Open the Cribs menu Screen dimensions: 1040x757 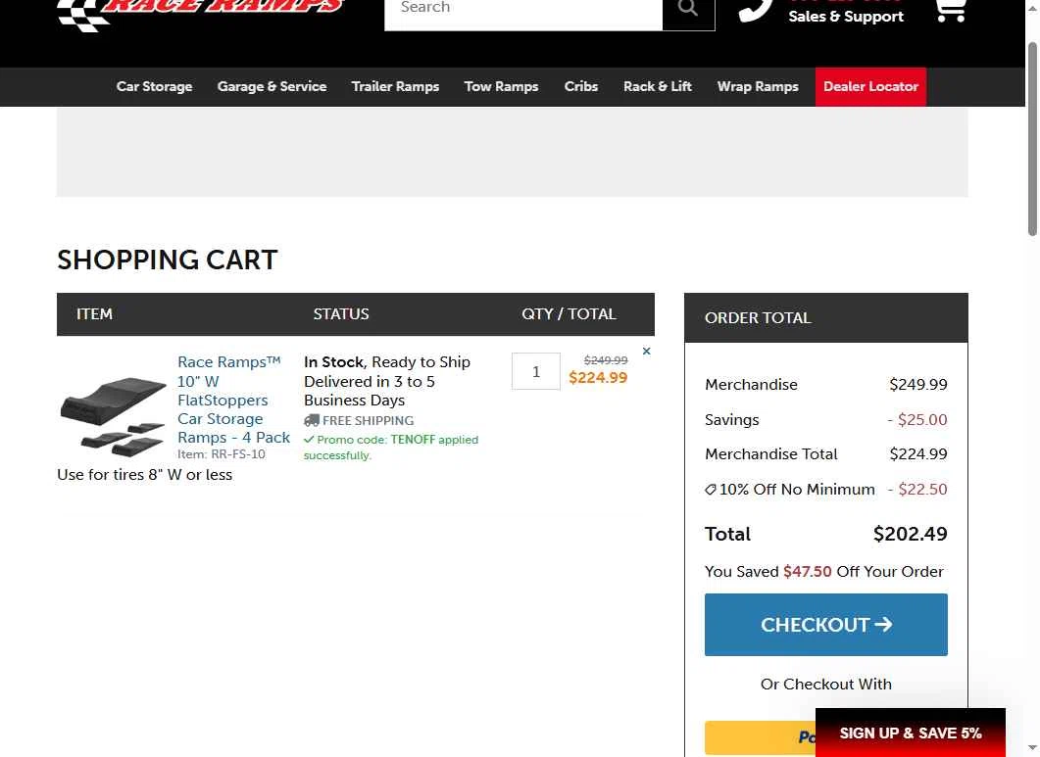pos(581,87)
